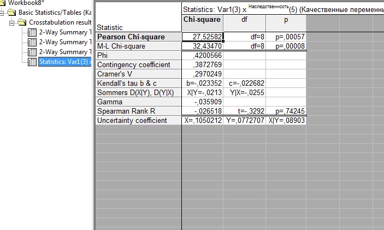Select the Workbook8* root item
The image size is (384, 230).
(x=26, y=3)
